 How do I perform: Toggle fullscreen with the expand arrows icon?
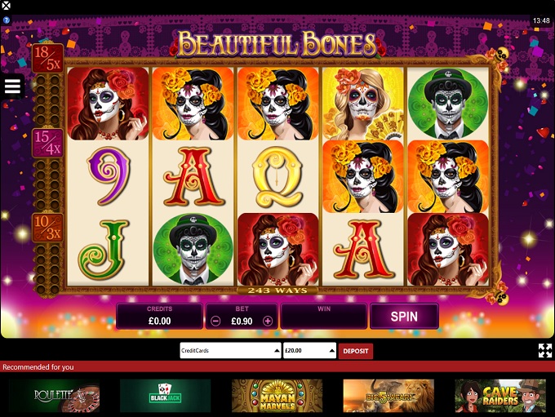pyautogui.click(x=545, y=350)
